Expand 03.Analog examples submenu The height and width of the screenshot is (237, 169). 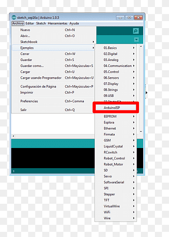pos(116,60)
